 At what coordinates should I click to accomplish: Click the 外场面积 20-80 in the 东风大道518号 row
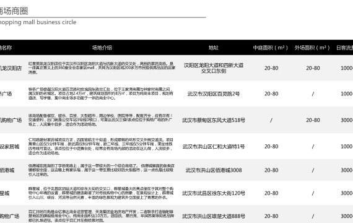coord(313,120)
